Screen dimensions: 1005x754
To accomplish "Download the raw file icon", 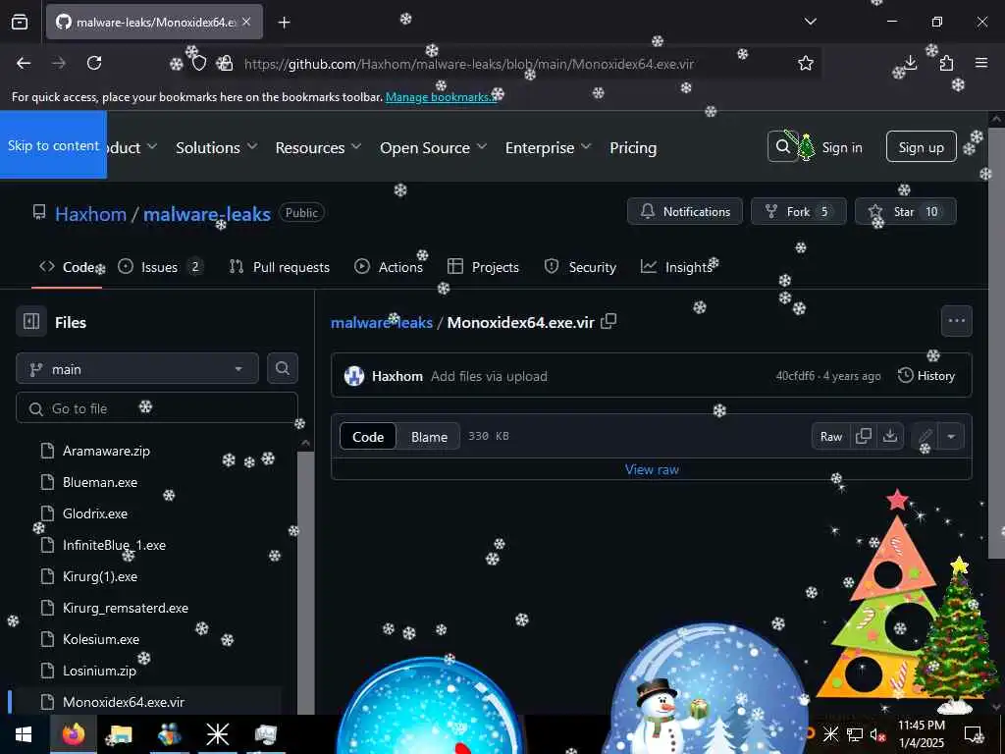I will coord(889,437).
